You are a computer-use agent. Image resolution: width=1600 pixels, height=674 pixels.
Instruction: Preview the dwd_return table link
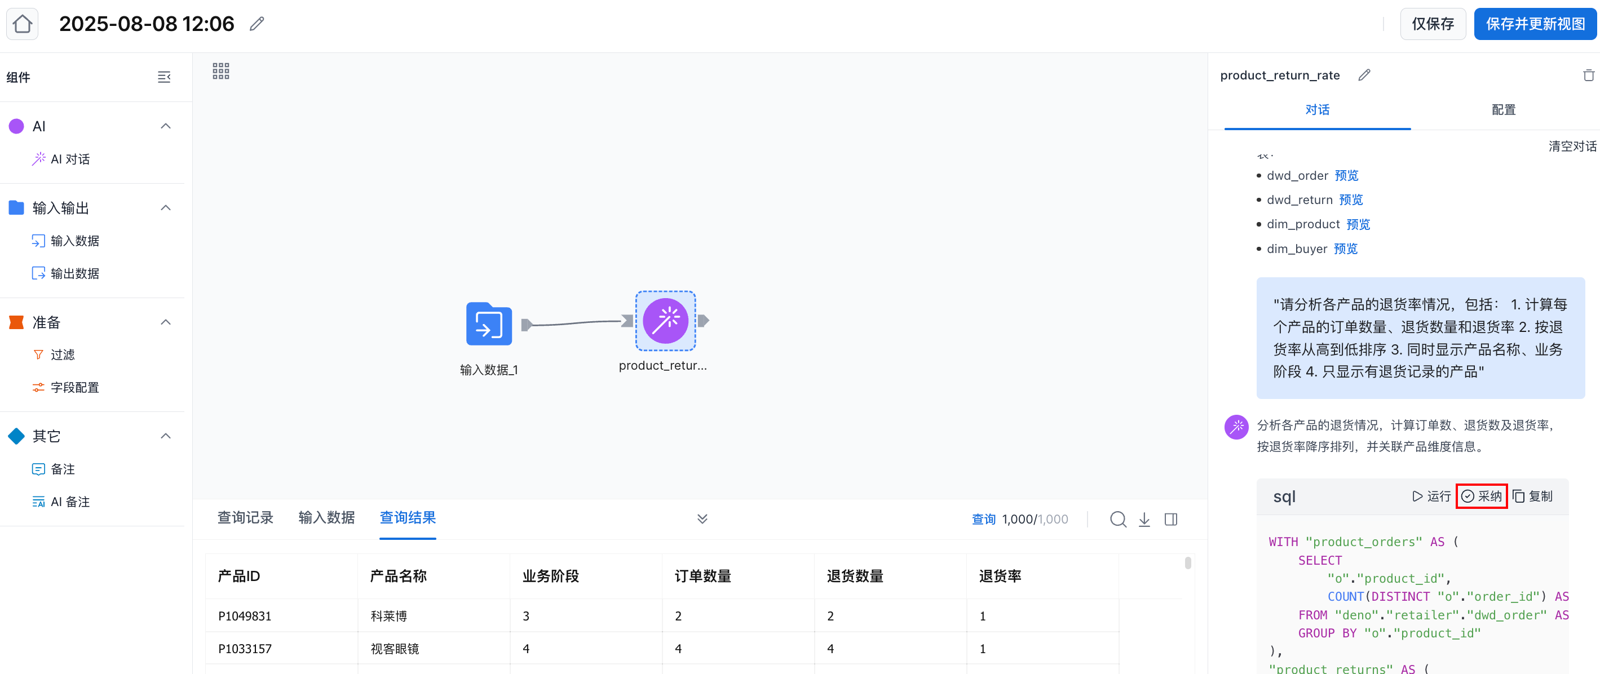(1351, 200)
